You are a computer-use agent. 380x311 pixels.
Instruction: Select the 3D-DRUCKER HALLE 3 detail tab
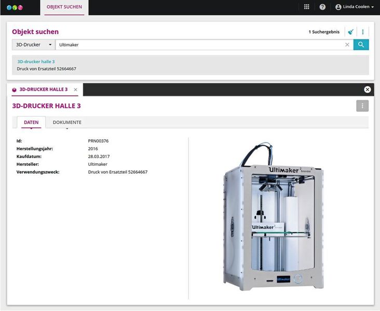(x=44, y=89)
